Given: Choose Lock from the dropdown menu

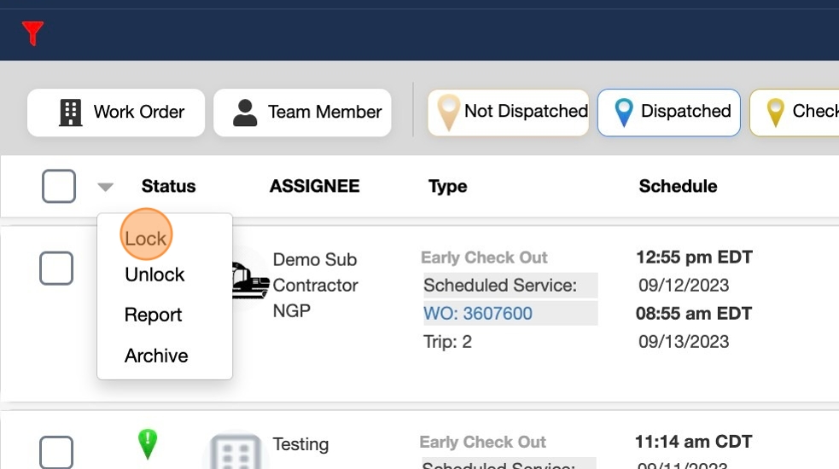Looking at the screenshot, I should 145,238.
